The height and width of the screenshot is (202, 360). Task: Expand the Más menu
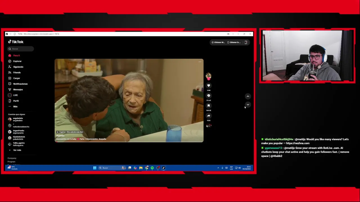tap(13, 107)
